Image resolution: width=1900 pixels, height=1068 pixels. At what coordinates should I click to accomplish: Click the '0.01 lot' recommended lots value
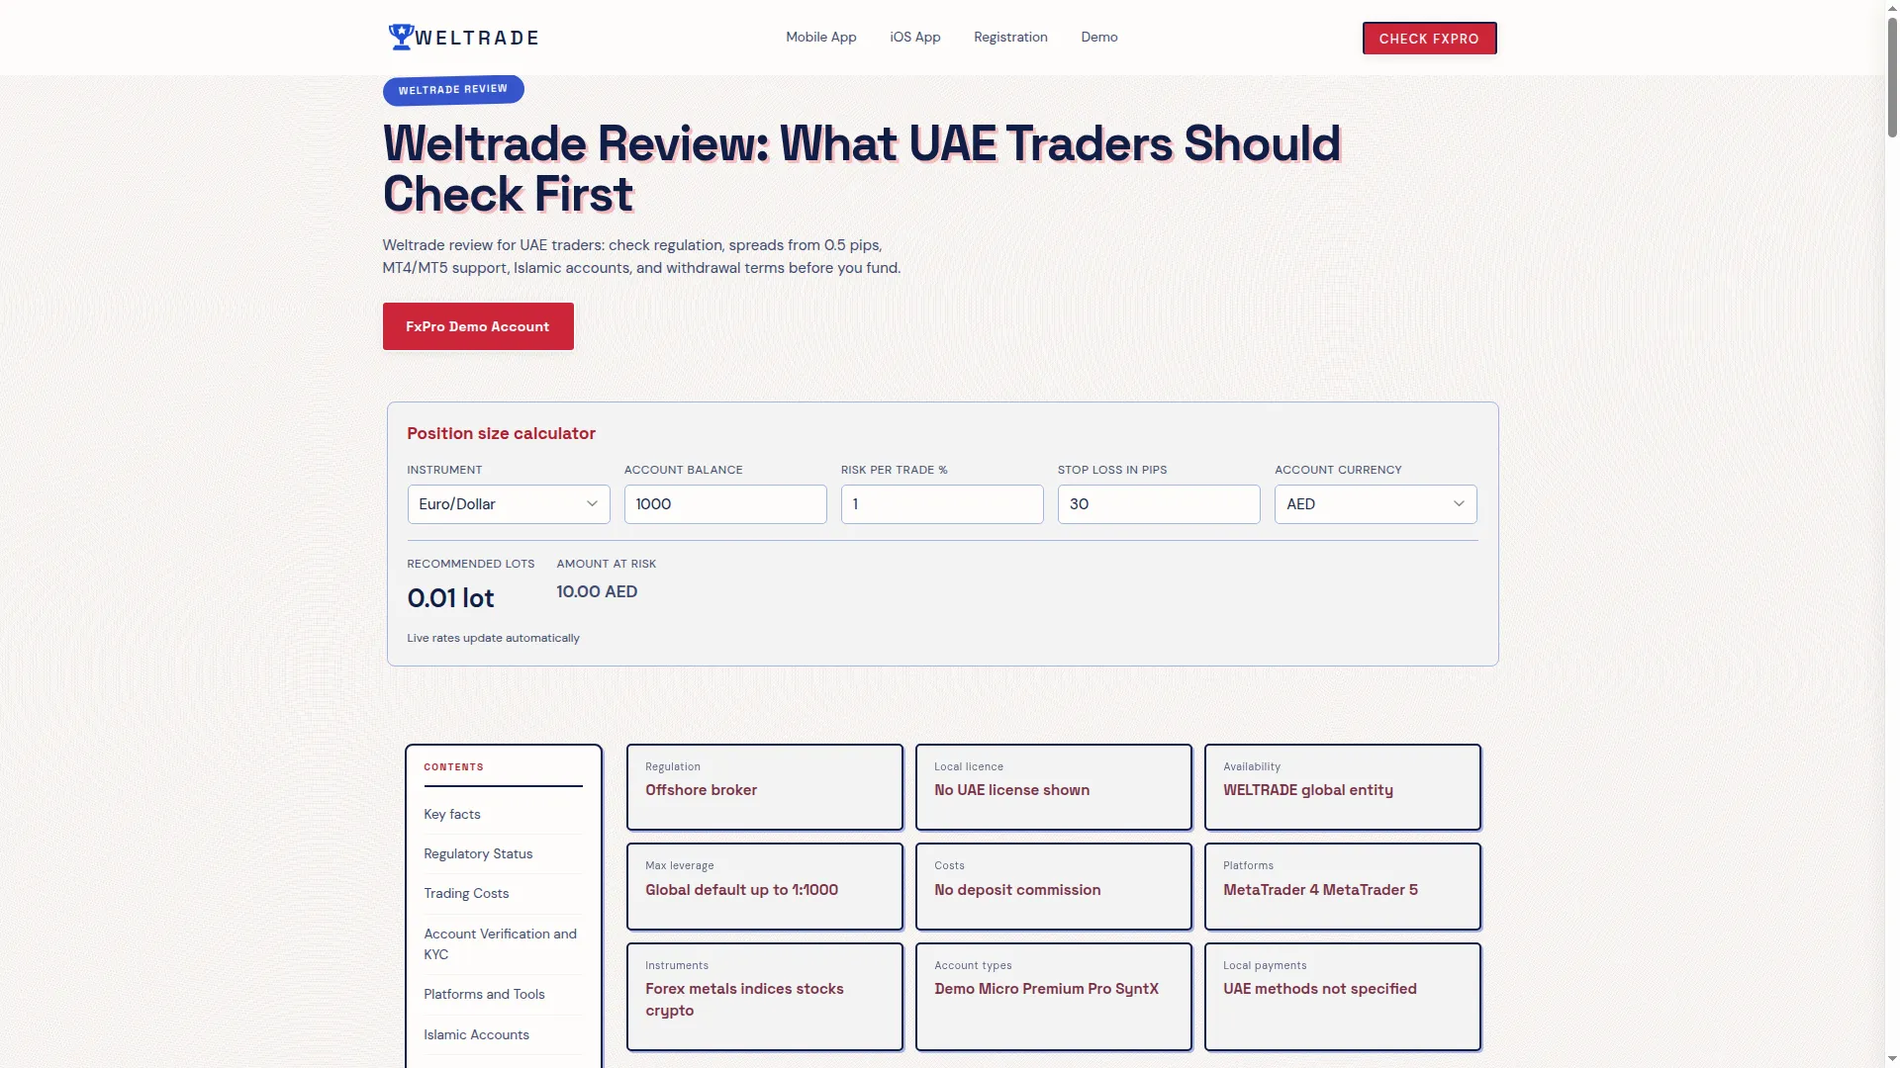pos(450,598)
